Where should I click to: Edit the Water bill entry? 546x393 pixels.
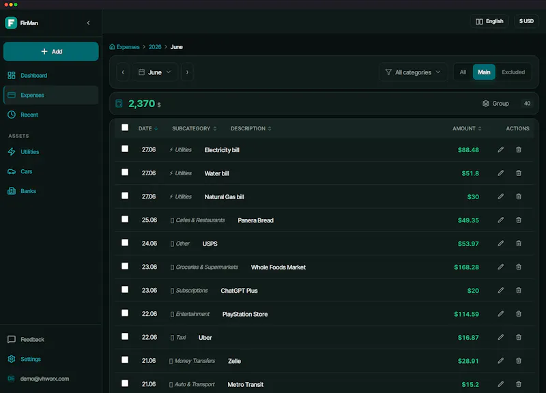[500, 173]
